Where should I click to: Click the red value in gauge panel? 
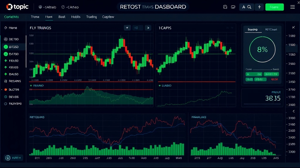(274, 79)
